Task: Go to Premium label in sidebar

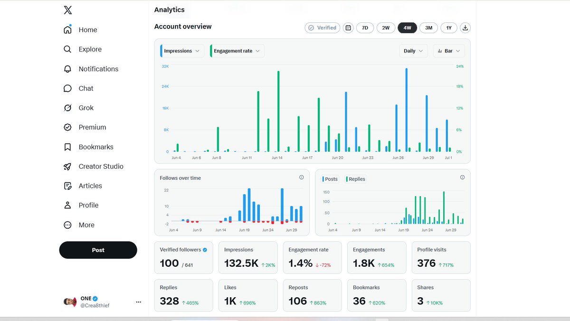Action: click(x=92, y=127)
